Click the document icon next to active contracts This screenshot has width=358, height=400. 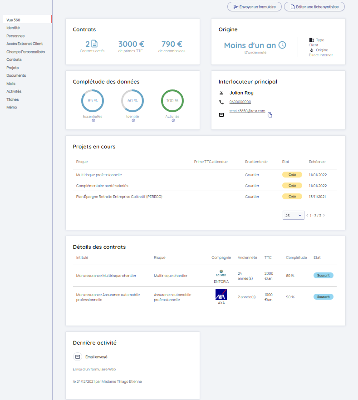coord(94,44)
